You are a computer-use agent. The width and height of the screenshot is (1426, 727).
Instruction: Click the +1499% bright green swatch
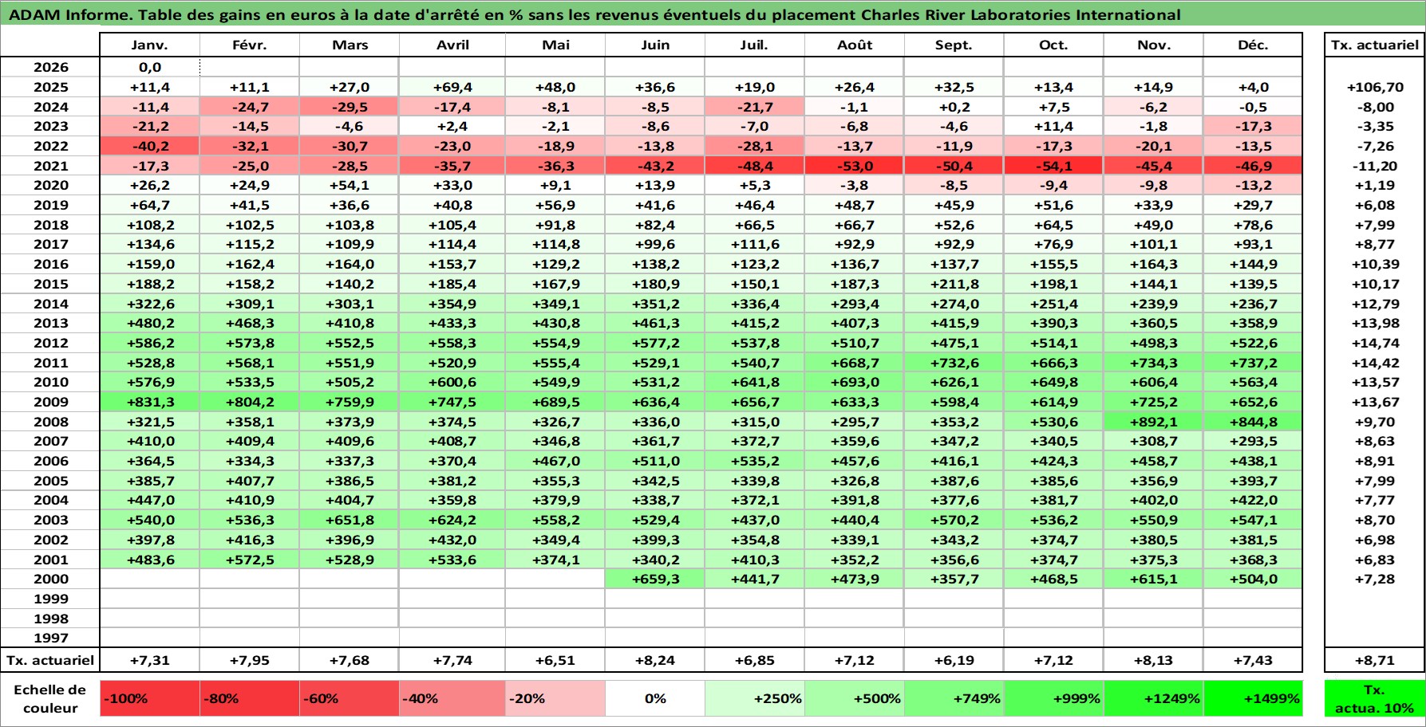(1253, 698)
